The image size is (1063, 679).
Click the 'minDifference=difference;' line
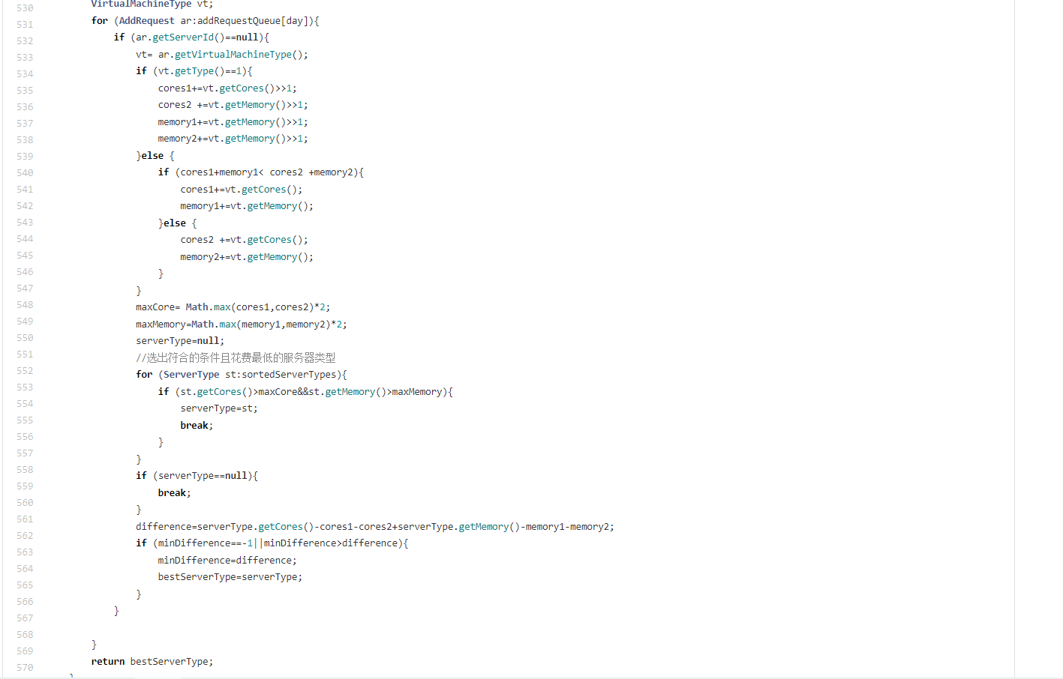(227, 561)
